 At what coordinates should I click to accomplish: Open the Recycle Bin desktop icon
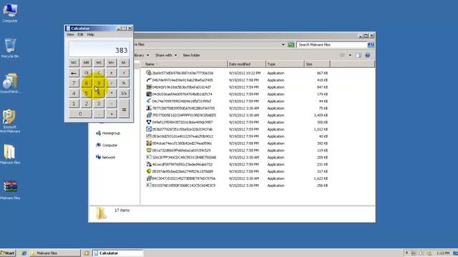(10, 48)
